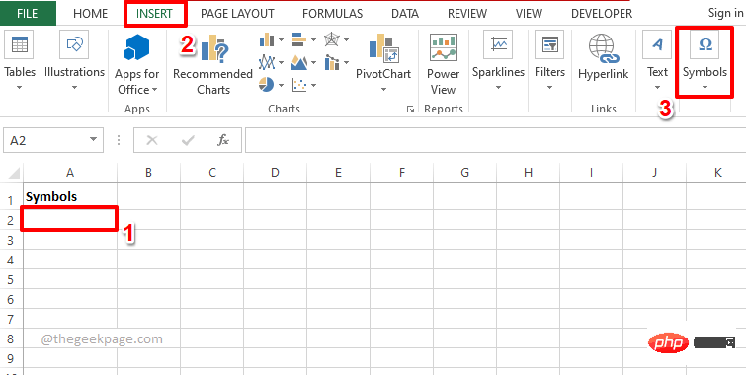This screenshot has width=746, height=375.
Task: Expand the PivotChart dropdown arrow
Action: pos(383,90)
